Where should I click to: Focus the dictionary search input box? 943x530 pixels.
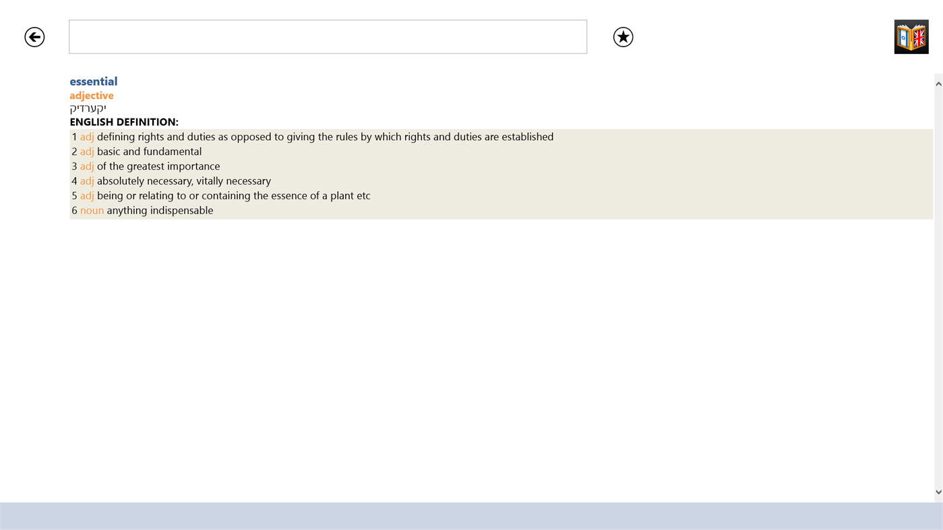pos(328,37)
